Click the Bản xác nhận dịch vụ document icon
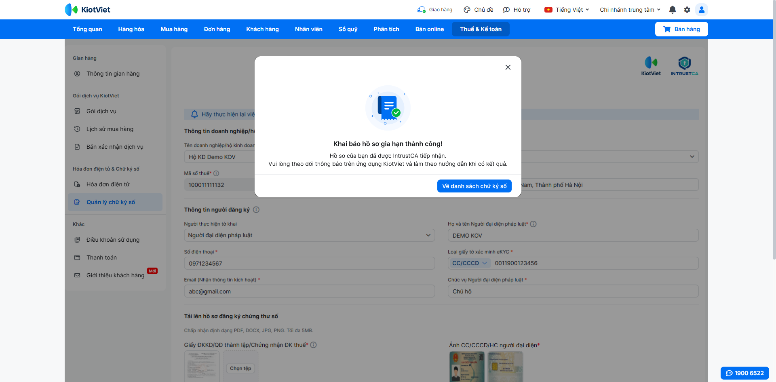 pyautogui.click(x=77, y=147)
